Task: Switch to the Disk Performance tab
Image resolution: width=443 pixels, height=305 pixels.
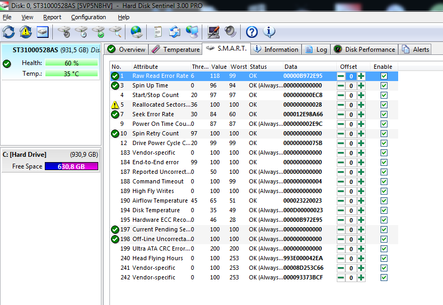Action: pos(364,50)
